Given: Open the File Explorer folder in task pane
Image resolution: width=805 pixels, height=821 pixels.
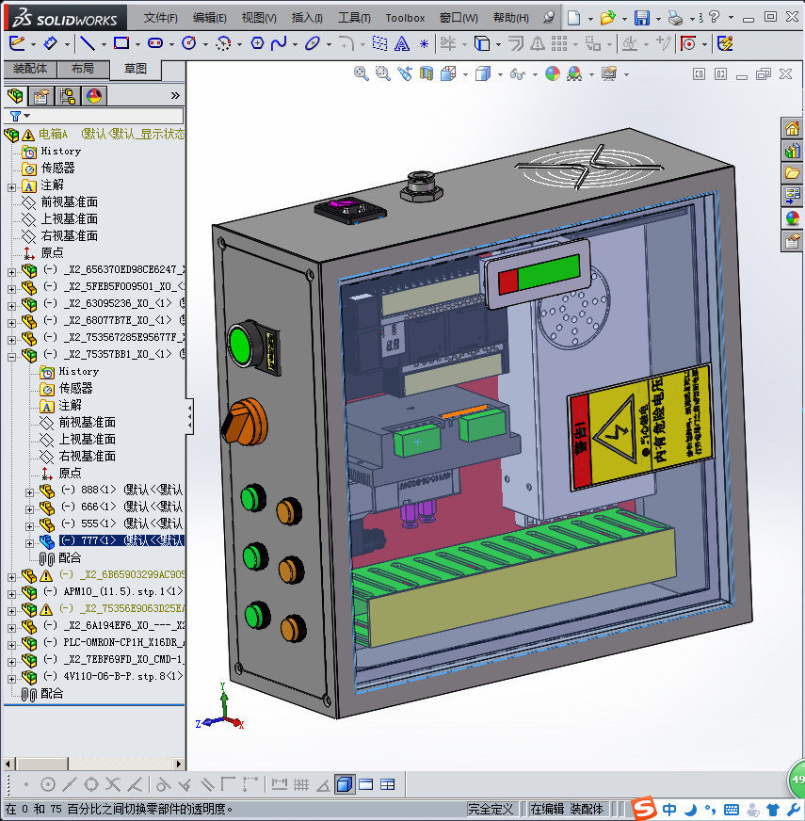Looking at the screenshot, I should point(792,173).
